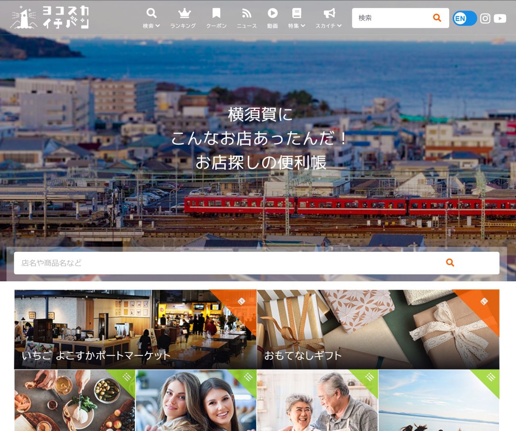516x431 pixels.
Task: Expand the 特集 dropdown menu
Action: [x=296, y=25]
